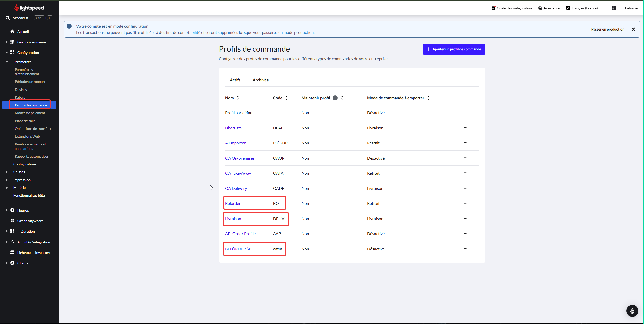Open Plans de salle
The image size is (644, 324).
click(x=25, y=121)
